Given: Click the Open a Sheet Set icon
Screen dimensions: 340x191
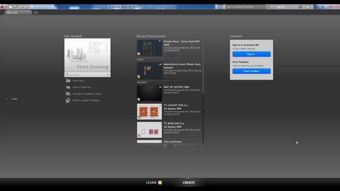Looking at the screenshot, I should [68, 87].
